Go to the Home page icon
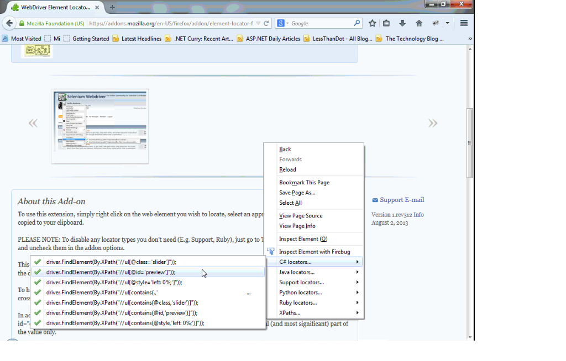This screenshot has height=361, width=566. (419, 23)
